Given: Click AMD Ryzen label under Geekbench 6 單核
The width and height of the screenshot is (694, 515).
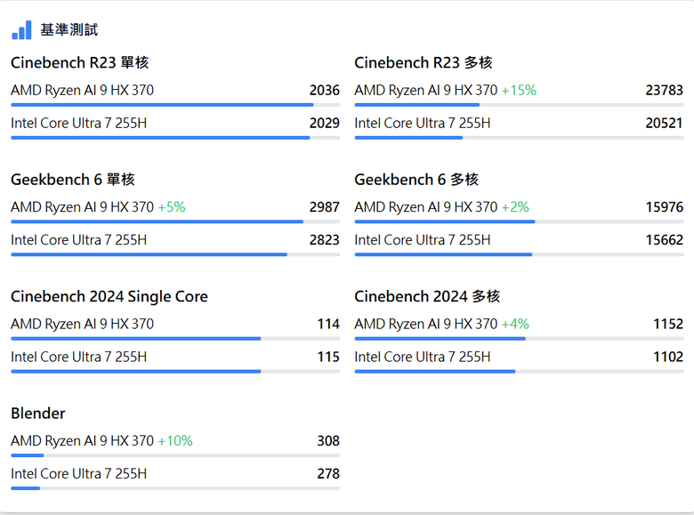Looking at the screenshot, I should click(x=83, y=207).
